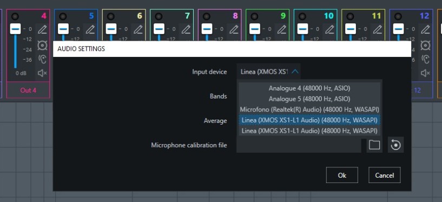The width and height of the screenshot is (442, 202).
Task: Open the pencil edit icon on channel 10
Action: 330,29
